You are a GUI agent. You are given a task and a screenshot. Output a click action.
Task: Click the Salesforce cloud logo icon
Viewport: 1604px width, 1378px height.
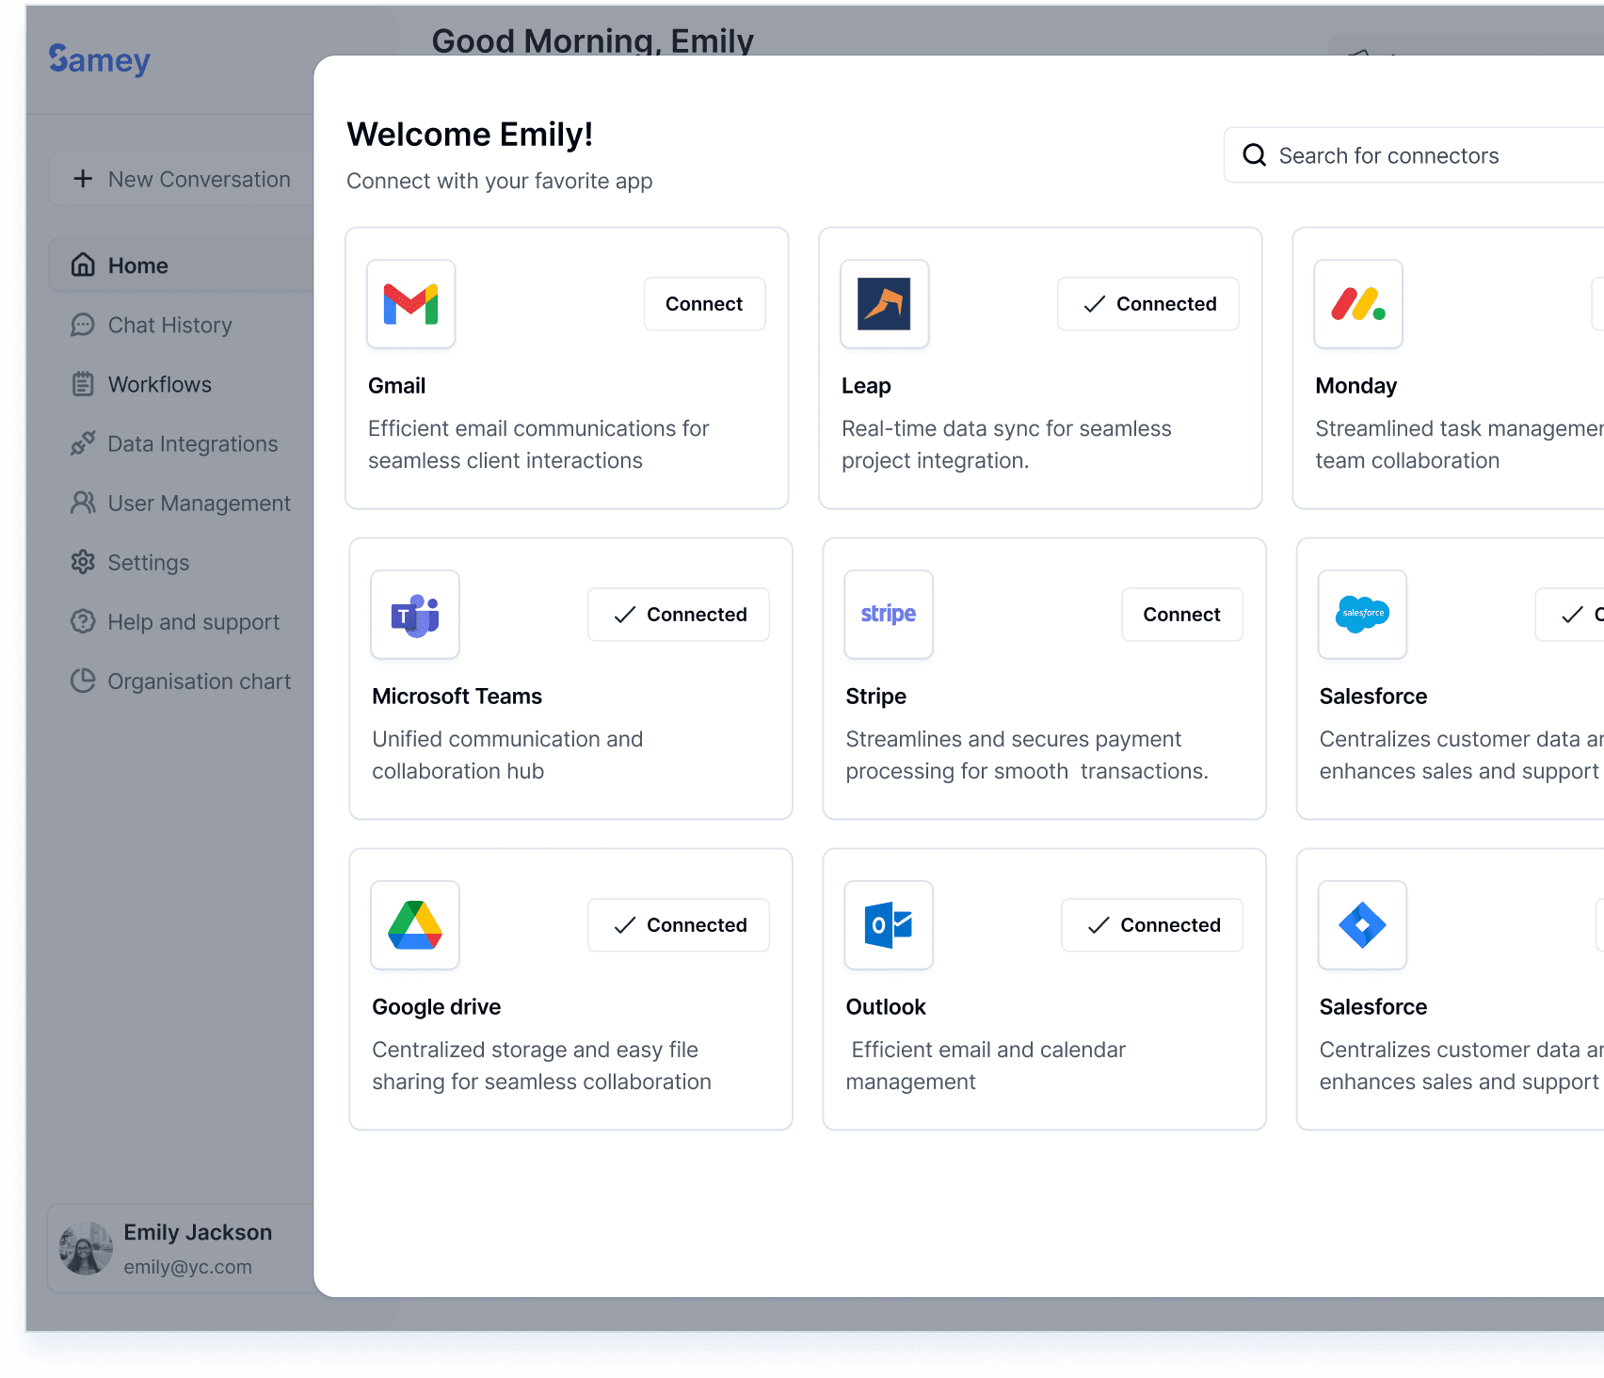click(1362, 615)
